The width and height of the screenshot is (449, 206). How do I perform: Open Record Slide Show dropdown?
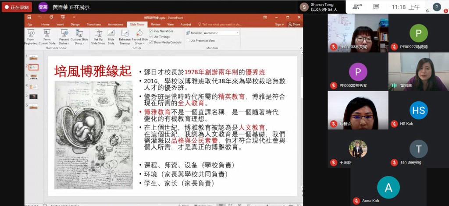click(140, 37)
